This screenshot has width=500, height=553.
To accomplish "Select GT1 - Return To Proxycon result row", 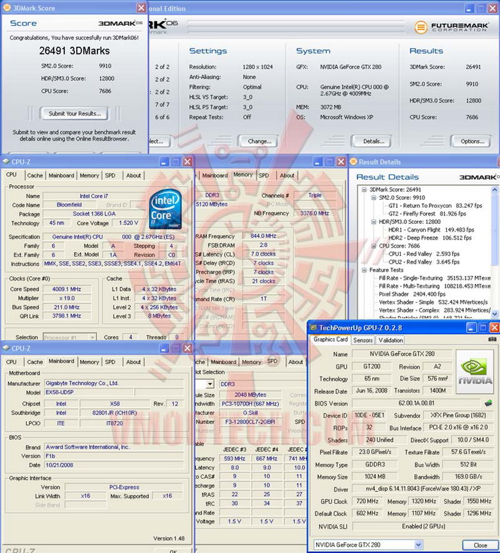I will pos(435,206).
